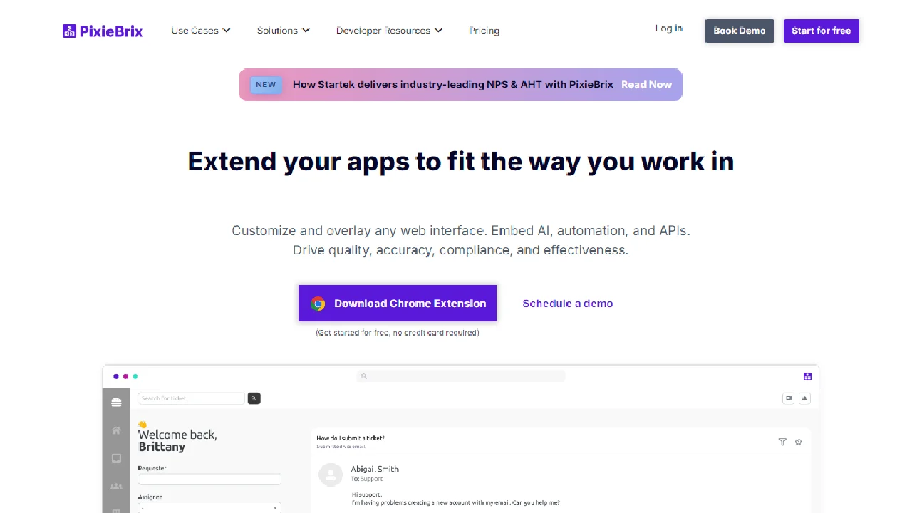The height and width of the screenshot is (513, 912).
Task: Click the Log in link
Action: [x=668, y=28]
